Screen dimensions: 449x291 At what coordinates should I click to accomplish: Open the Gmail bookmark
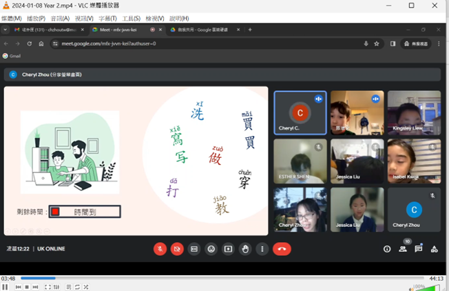tap(12, 56)
